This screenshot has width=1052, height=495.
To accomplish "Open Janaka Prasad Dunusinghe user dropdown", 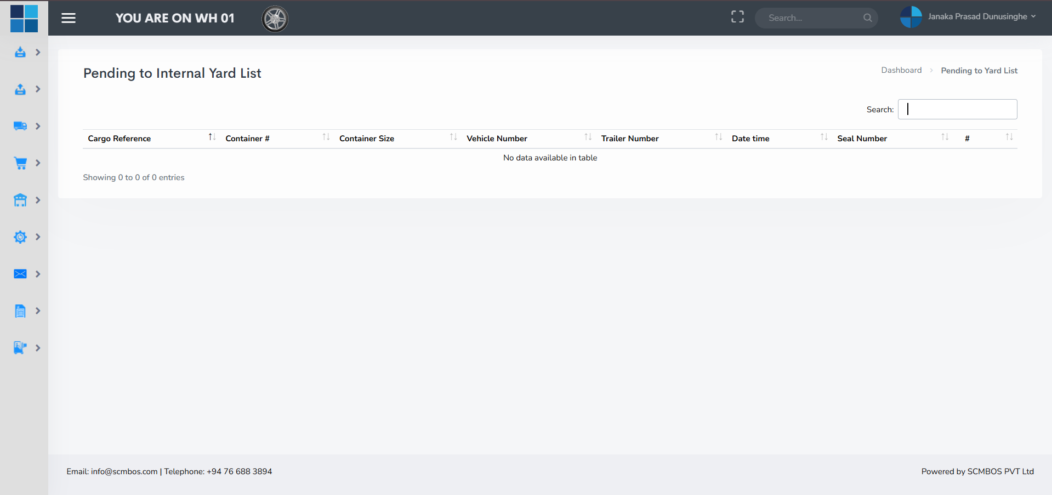I will pyautogui.click(x=969, y=17).
